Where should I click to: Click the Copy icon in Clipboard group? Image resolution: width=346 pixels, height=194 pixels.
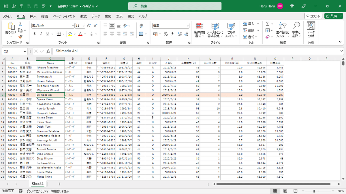coord(20,30)
